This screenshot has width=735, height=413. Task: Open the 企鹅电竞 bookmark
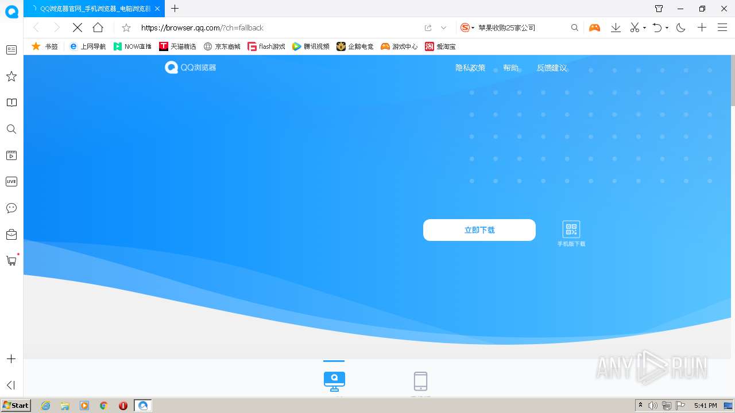pos(355,46)
